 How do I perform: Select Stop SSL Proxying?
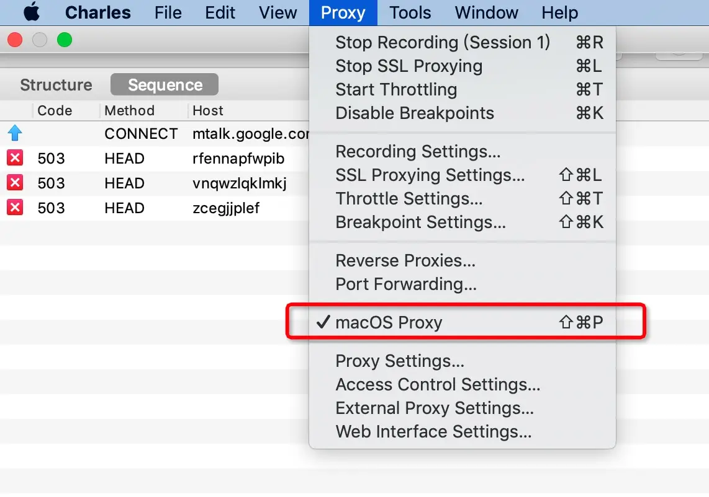[409, 66]
